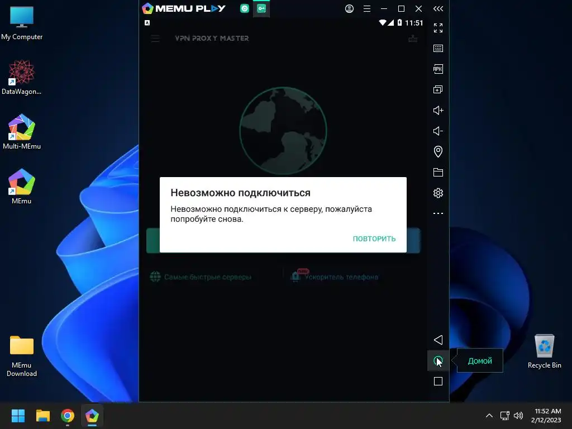Open network icon in system tray

[504, 416]
